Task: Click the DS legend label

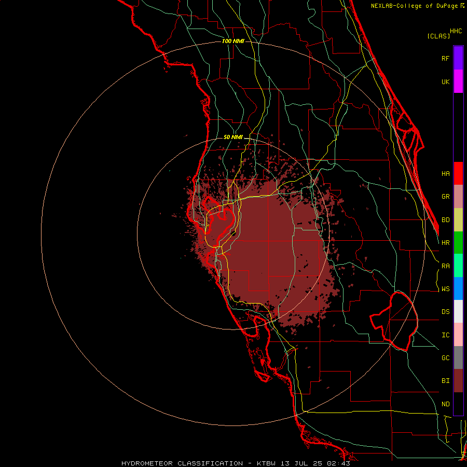Action: tap(446, 312)
